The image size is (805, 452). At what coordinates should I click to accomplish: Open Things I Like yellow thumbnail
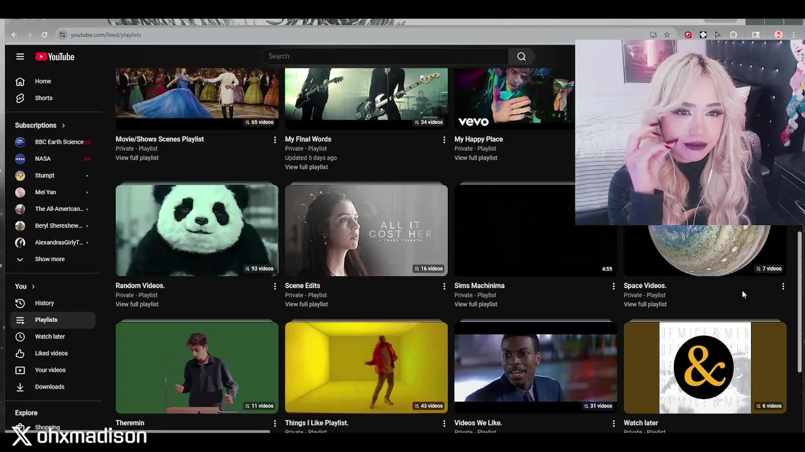pos(366,368)
